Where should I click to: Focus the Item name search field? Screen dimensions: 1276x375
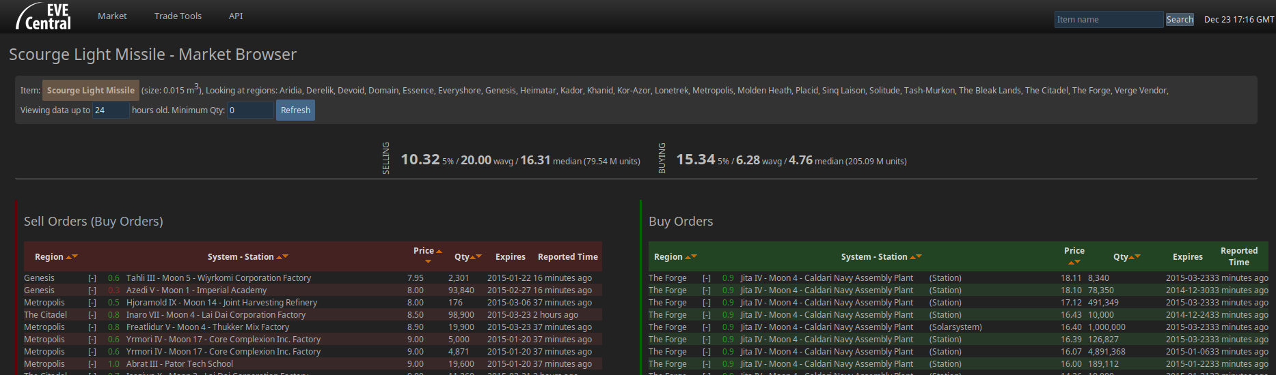tap(1109, 20)
